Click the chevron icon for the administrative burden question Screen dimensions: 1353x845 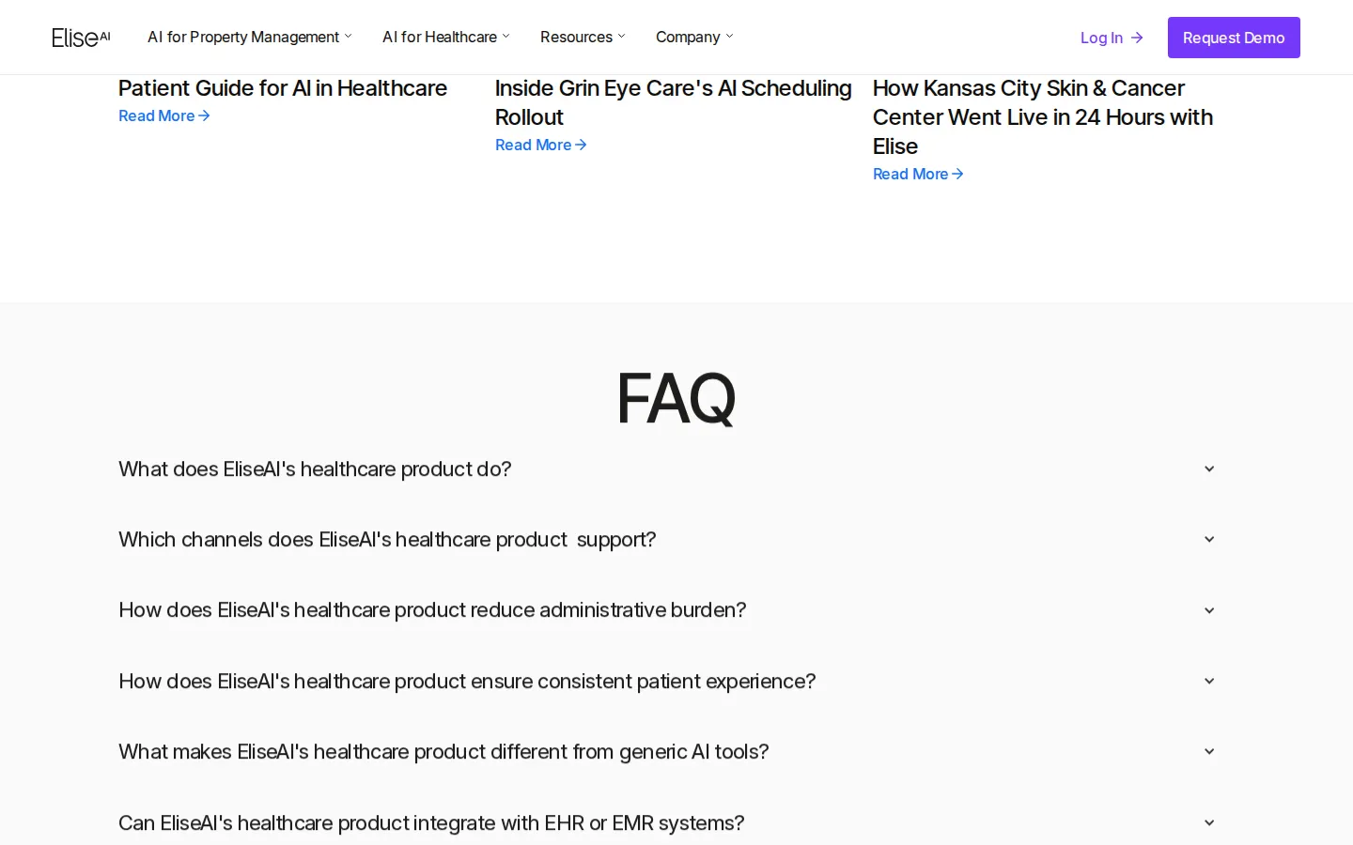(1209, 610)
